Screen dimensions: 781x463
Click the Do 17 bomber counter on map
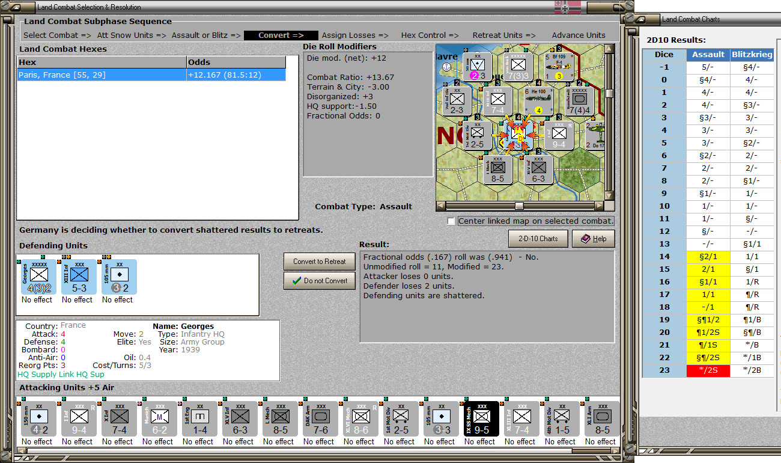click(595, 135)
